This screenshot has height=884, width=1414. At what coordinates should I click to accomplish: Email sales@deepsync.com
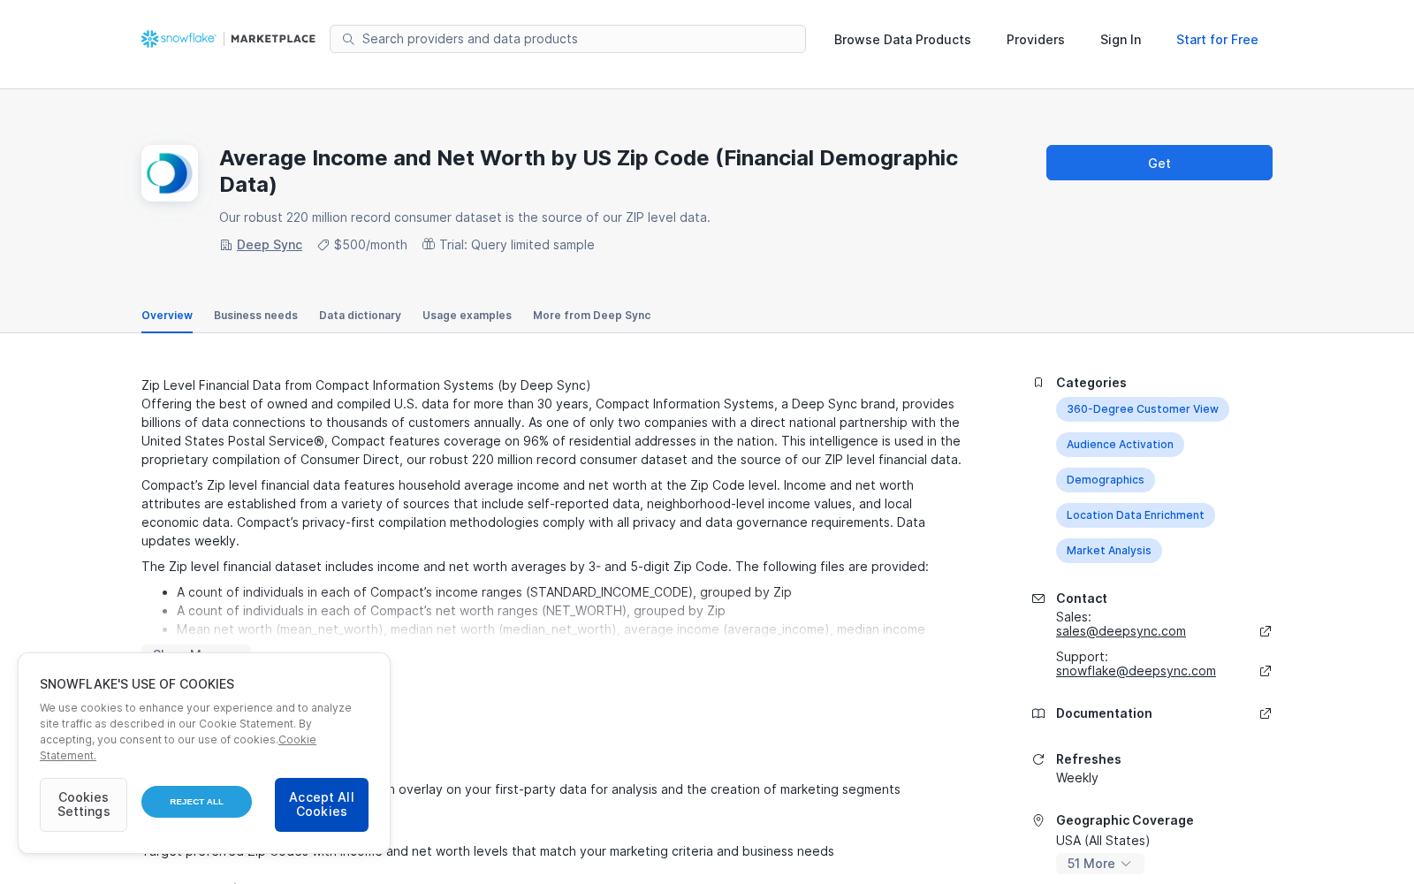click(1121, 631)
